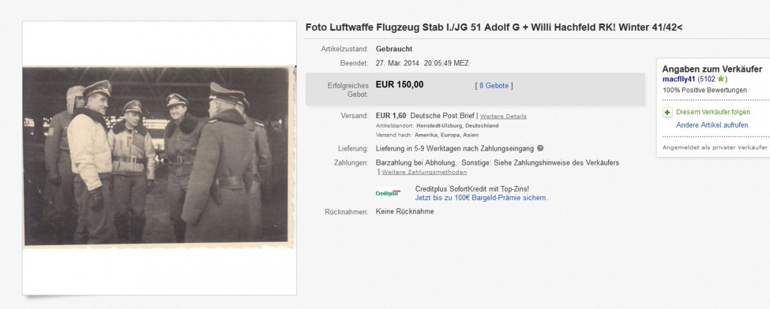Click the 'Creditplus SofortKredit mit Top-Zins!' text
The height and width of the screenshot is (309, 770).
472,188
